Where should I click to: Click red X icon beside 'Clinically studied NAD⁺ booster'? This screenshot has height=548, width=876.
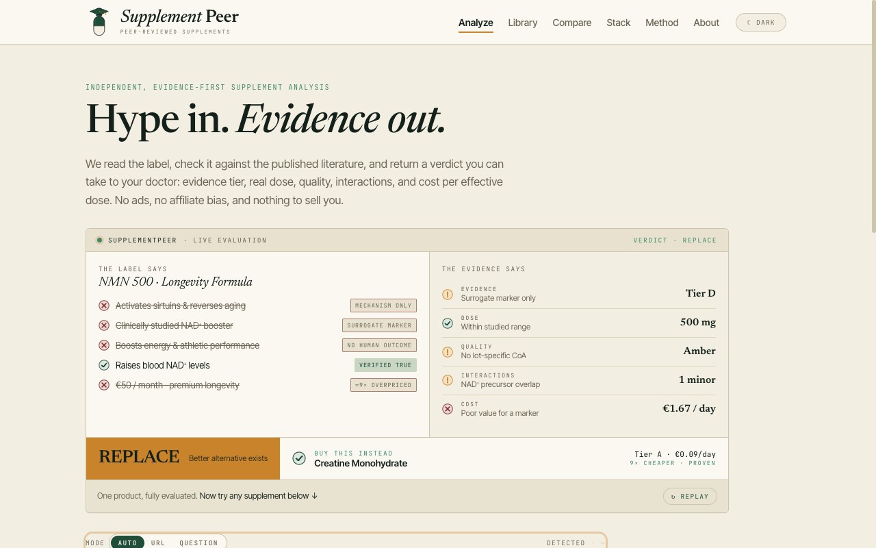coord(104,325)
